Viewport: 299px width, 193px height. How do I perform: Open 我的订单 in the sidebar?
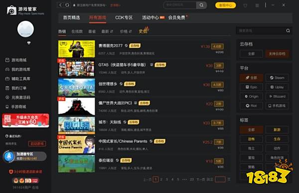tap(16, 88)
